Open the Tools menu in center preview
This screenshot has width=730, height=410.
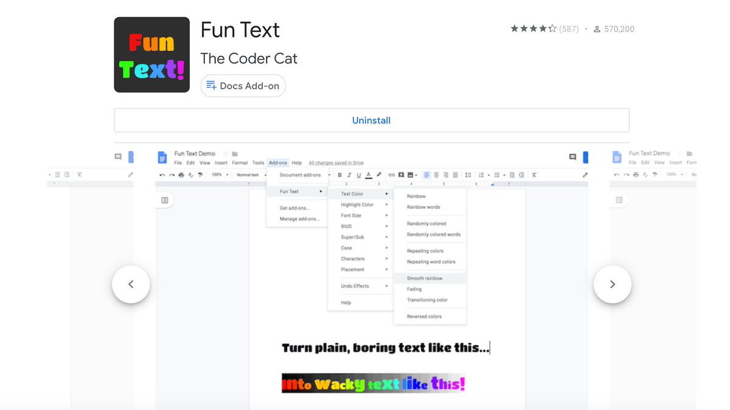pos(258,163)
